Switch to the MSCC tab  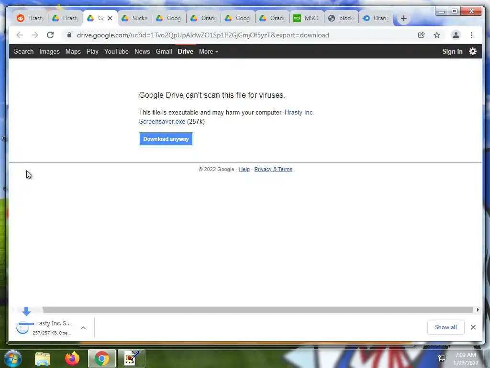307,18
